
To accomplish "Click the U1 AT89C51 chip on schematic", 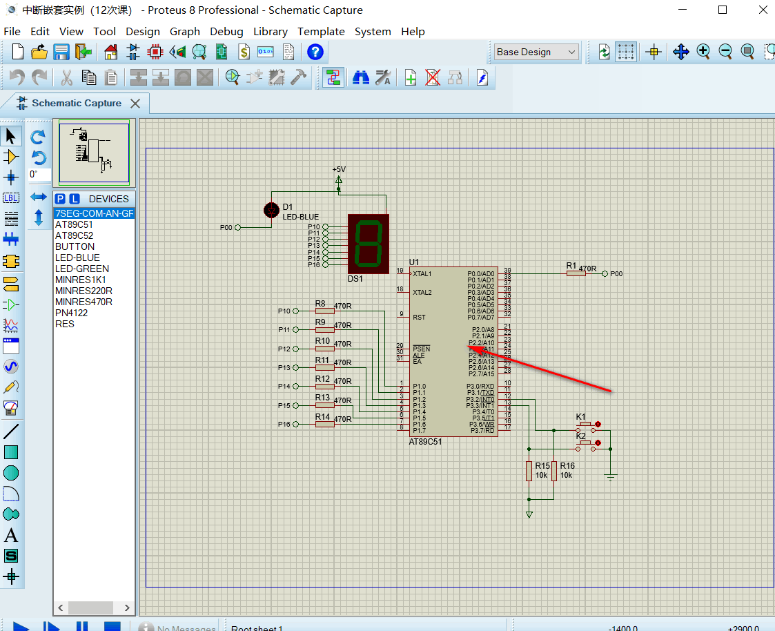I will pos(453,351).
